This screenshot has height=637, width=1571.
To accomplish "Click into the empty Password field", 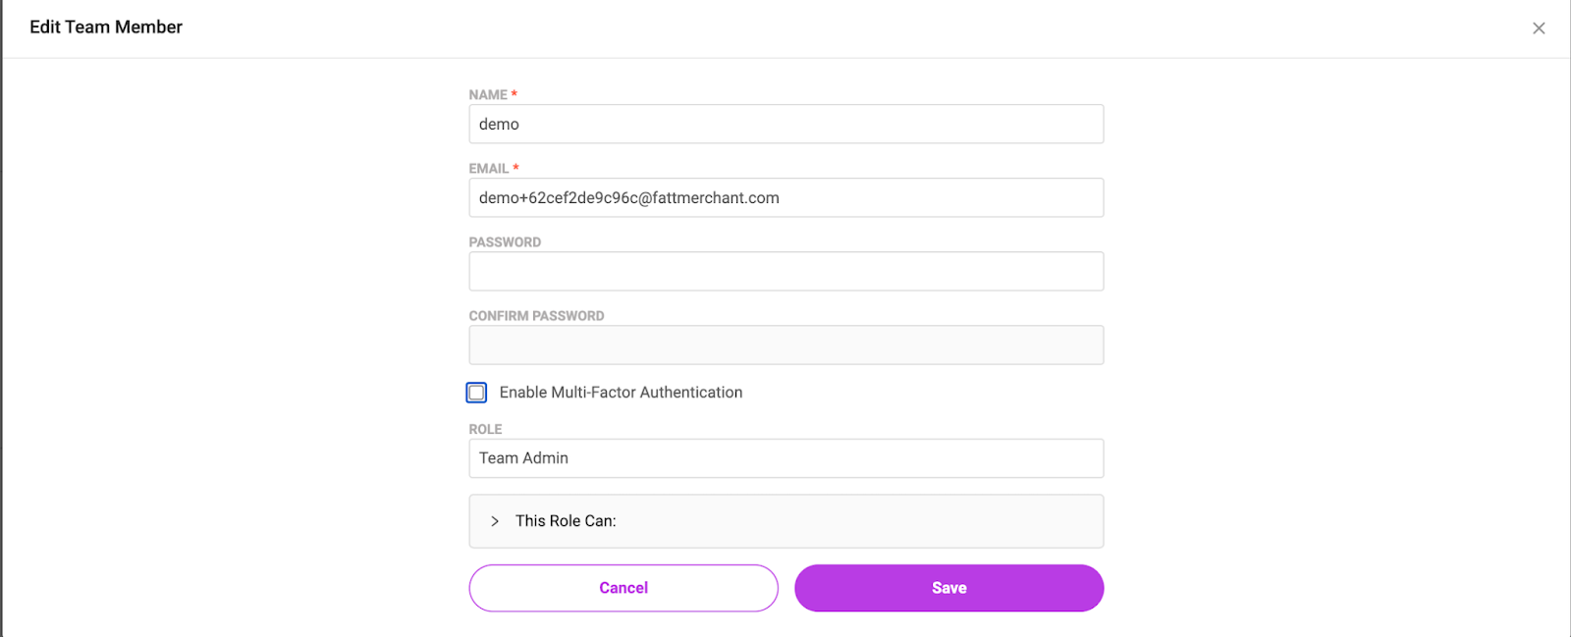I will tap(785, 272).
